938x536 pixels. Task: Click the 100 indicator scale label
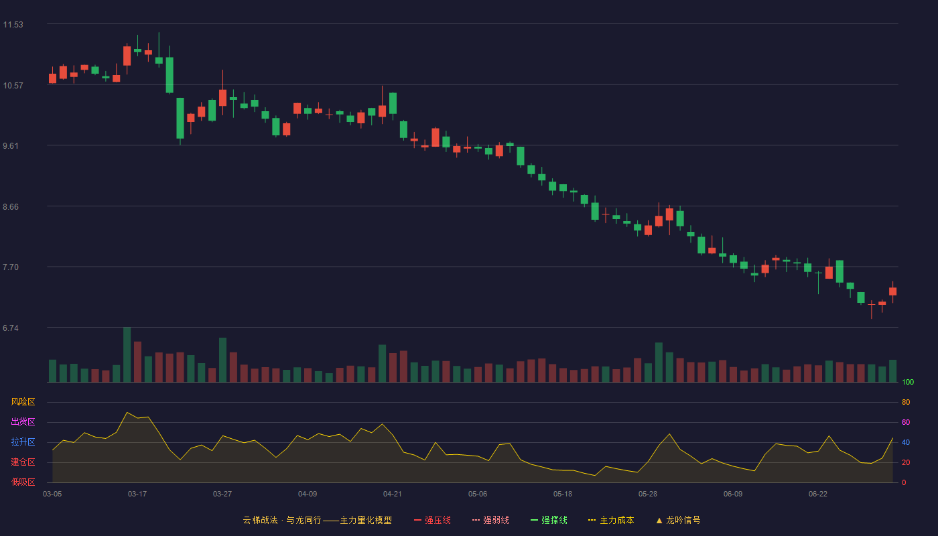coord(908,383)
